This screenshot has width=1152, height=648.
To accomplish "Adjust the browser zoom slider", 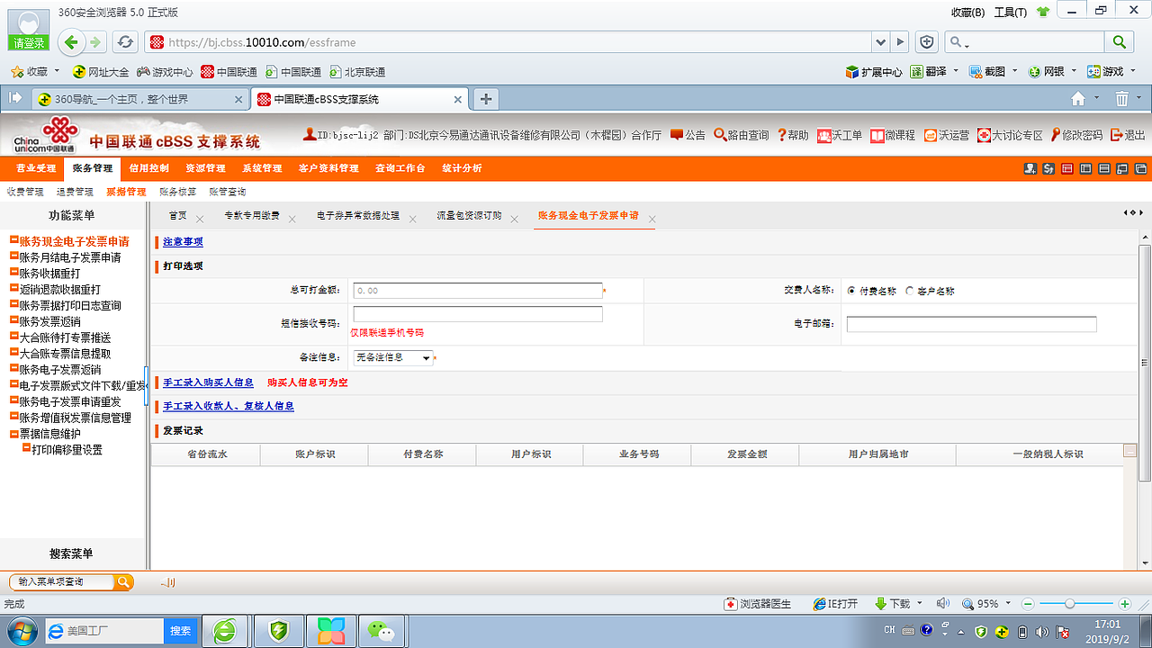I will [x=1069, y=604].
